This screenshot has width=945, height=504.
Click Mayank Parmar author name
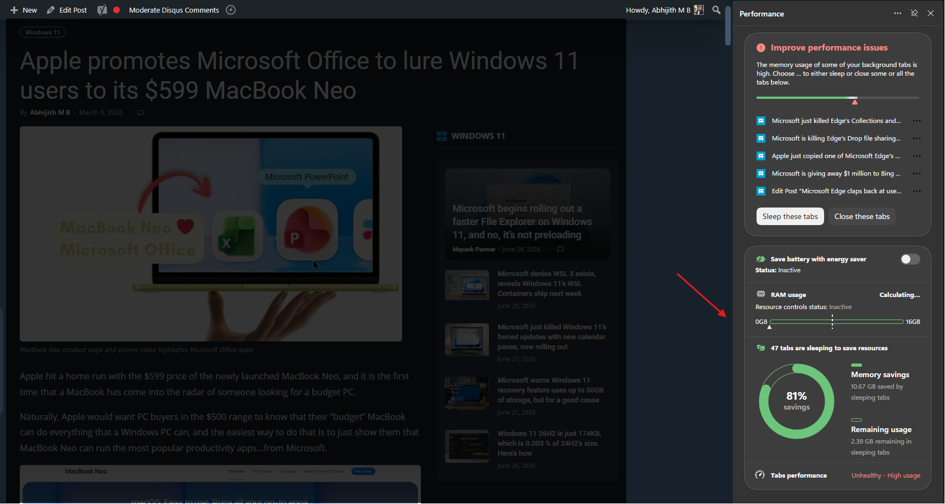pos(474,249)
